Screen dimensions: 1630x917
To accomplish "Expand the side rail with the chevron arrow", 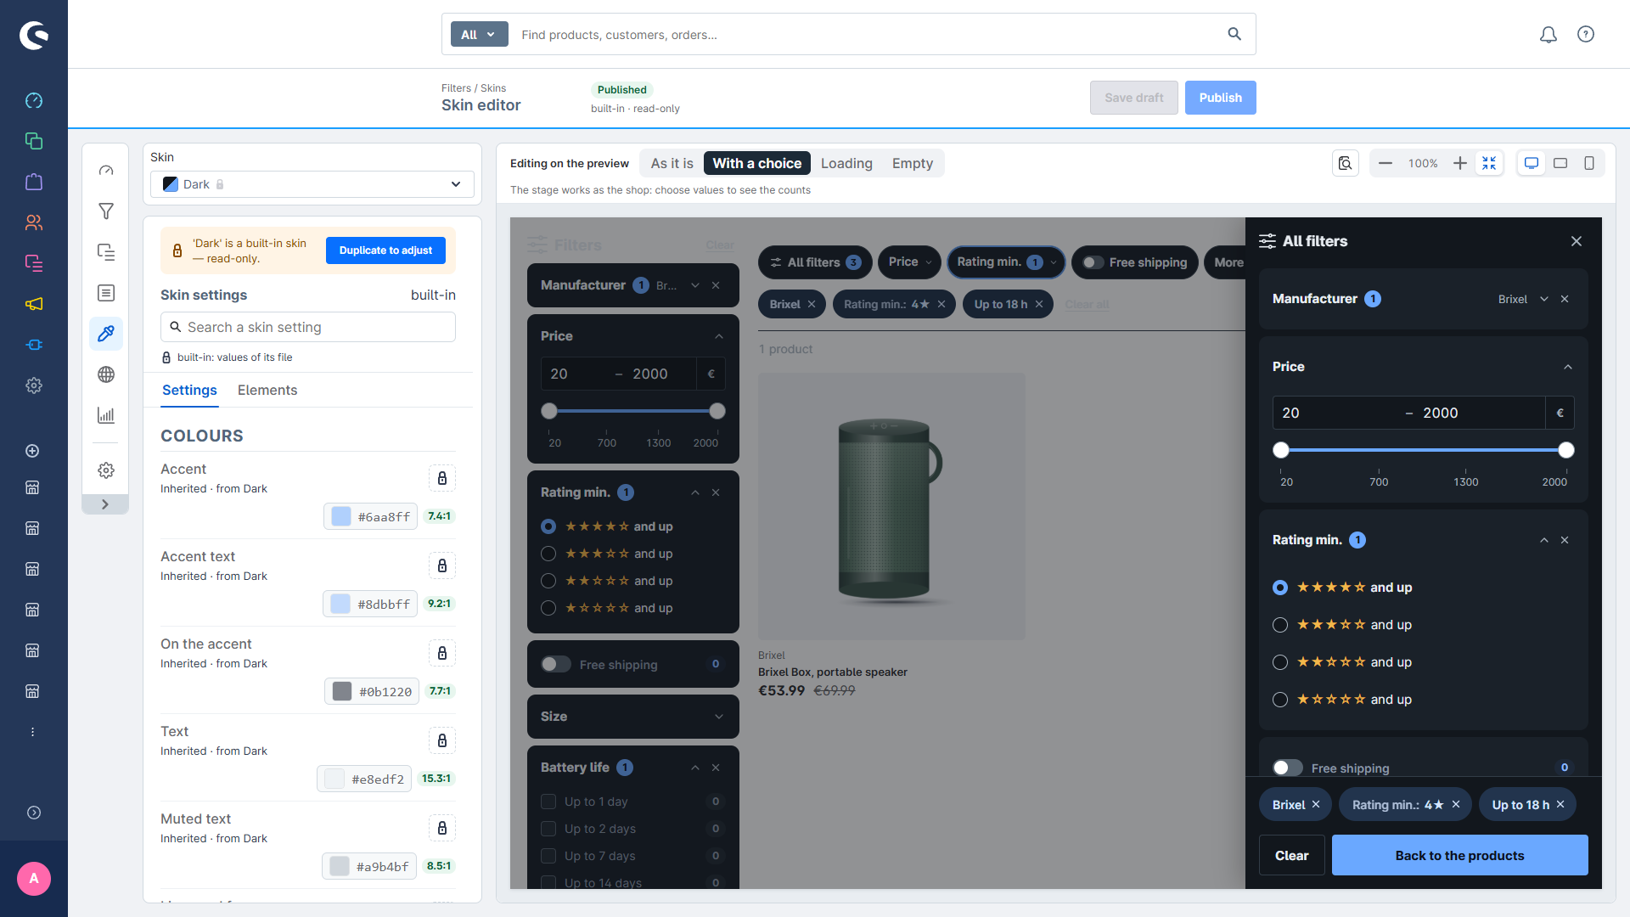I will pyautogui.click(x=105, y=504).
